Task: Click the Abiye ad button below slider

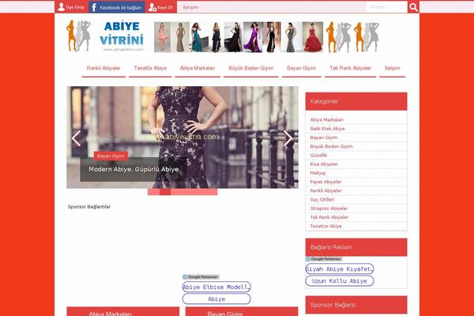Action: (216, 299)
